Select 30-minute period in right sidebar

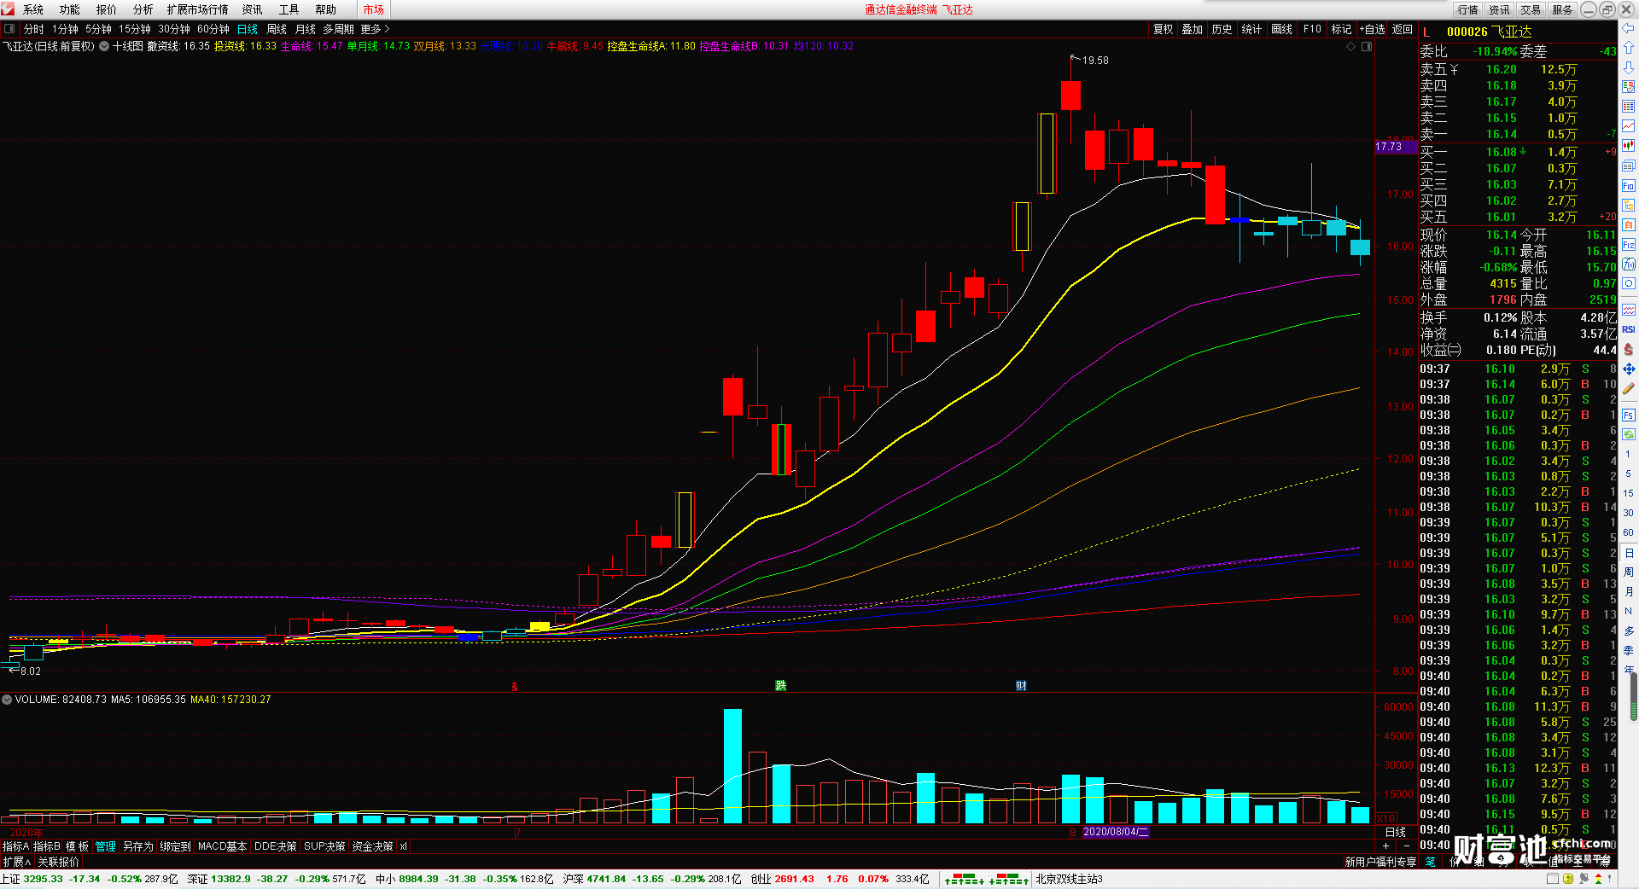click(1628, 512)
